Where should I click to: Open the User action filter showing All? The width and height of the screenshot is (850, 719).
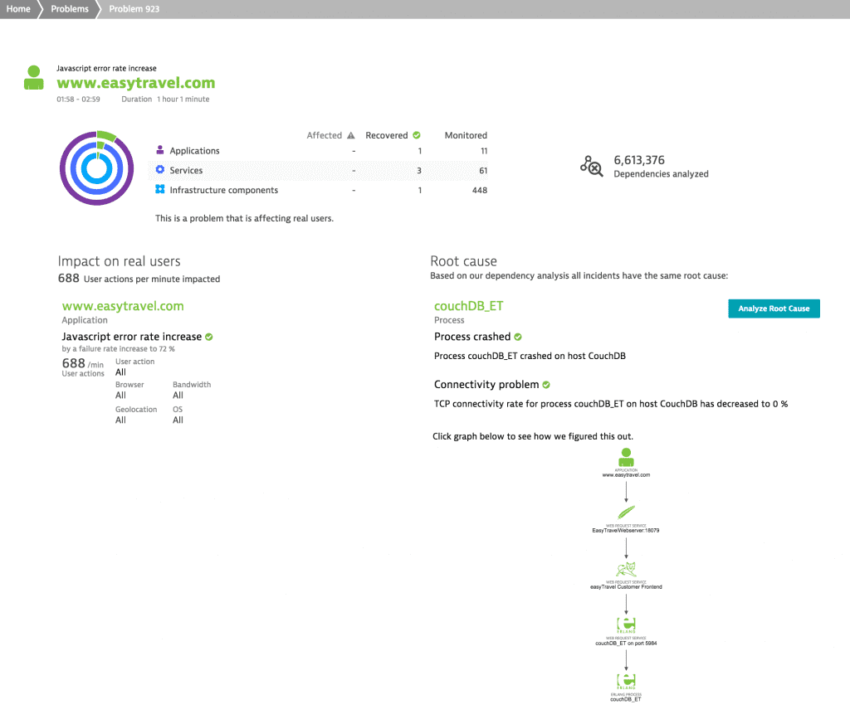[x=121, y=372]
